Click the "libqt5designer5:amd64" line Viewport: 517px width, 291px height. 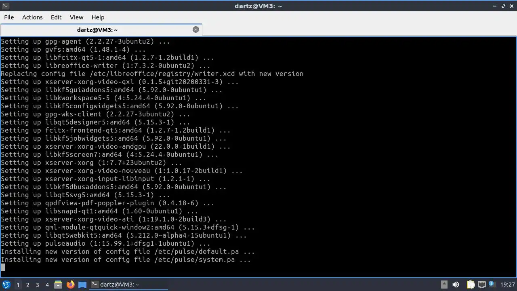click(x=96, y=122)
